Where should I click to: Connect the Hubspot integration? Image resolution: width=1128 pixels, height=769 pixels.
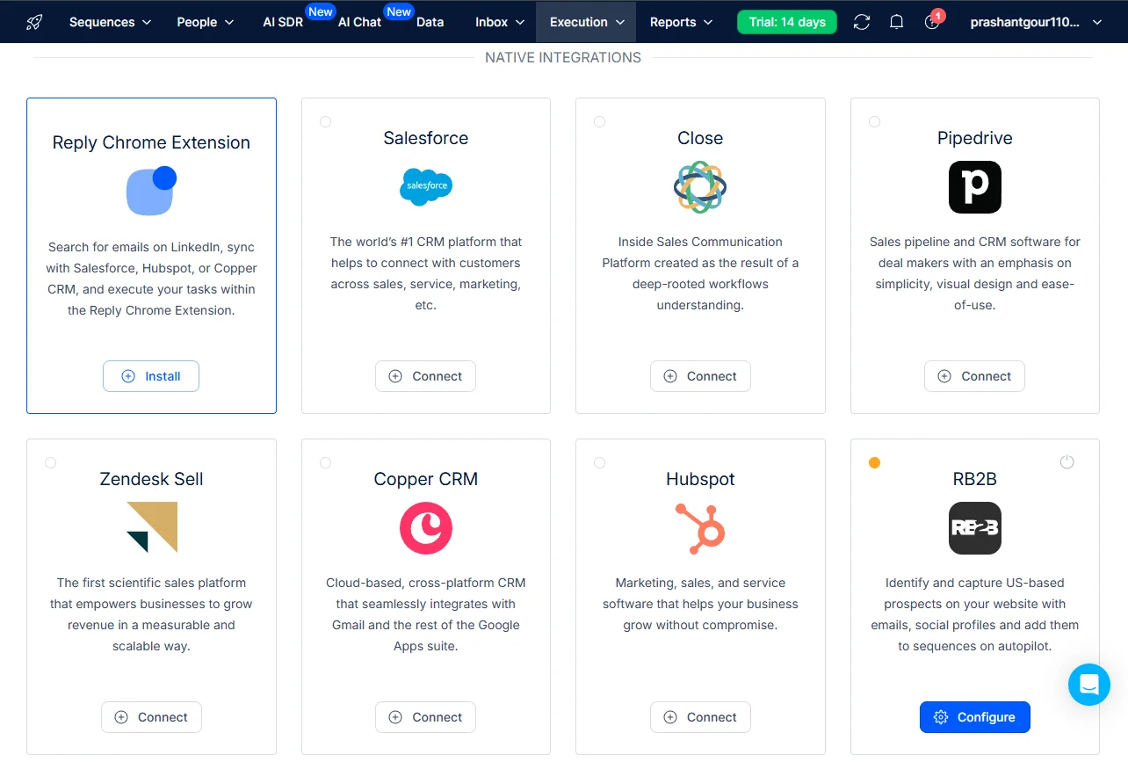(x=700, y=717)
